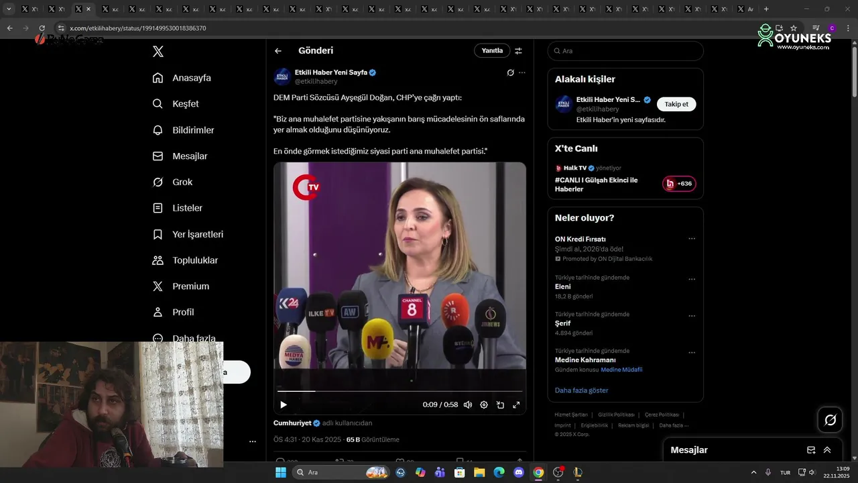Screen dimensions: 858x483
Task: Click the Takip et button
Action: tap(676, 104)
